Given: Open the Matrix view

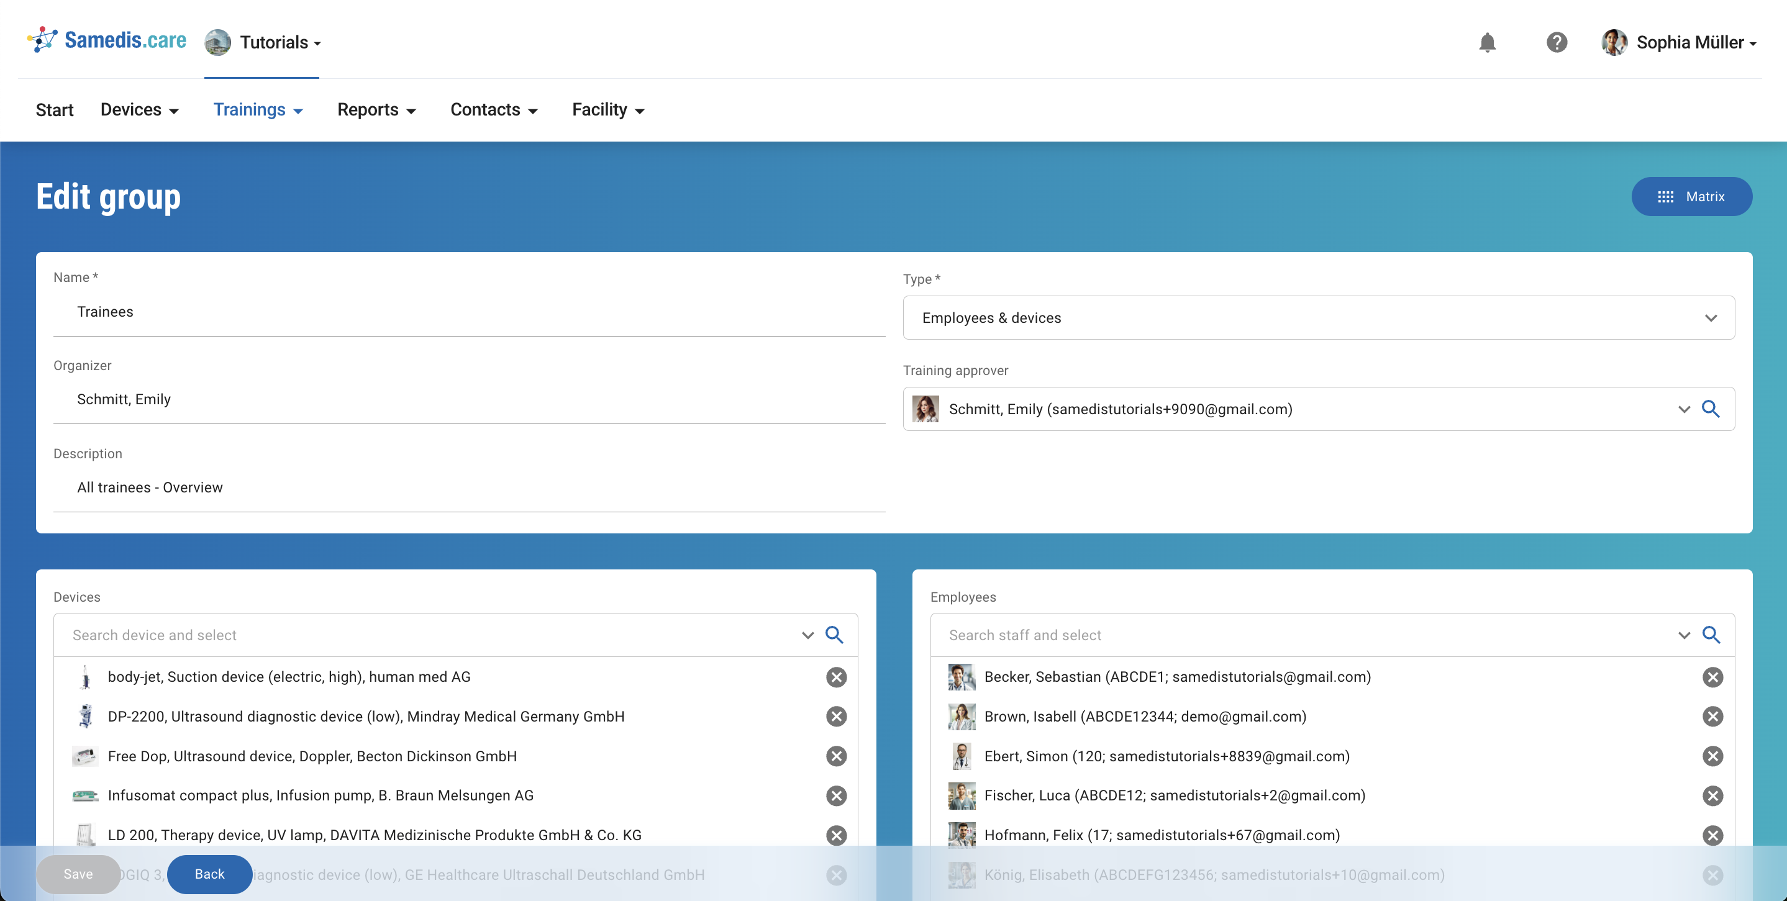Looking at the screenshot, I should pos(1691,196).
